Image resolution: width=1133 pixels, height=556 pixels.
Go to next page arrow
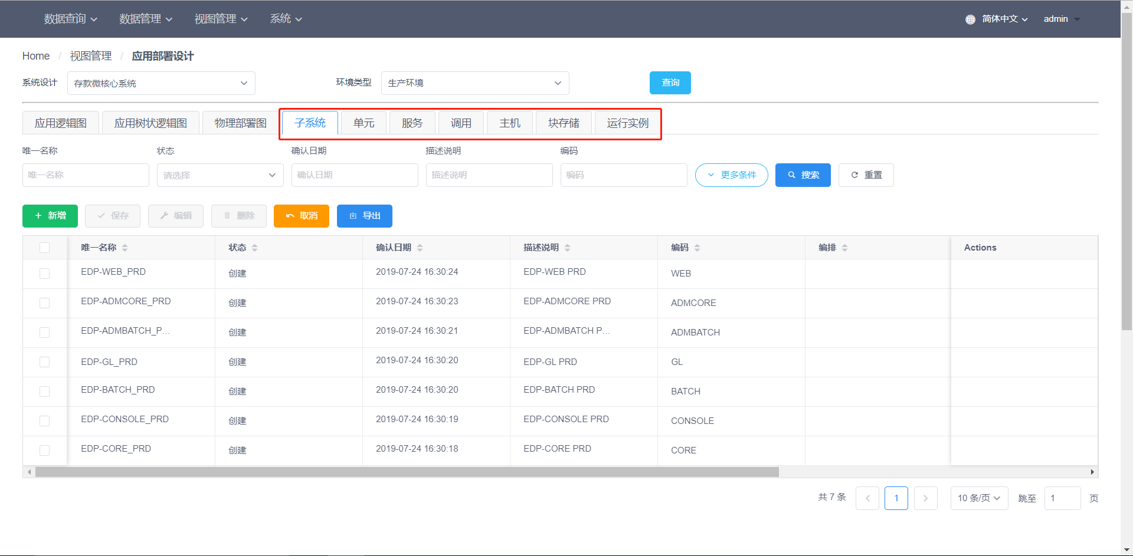pyautogui.click(x=925, y=498)
